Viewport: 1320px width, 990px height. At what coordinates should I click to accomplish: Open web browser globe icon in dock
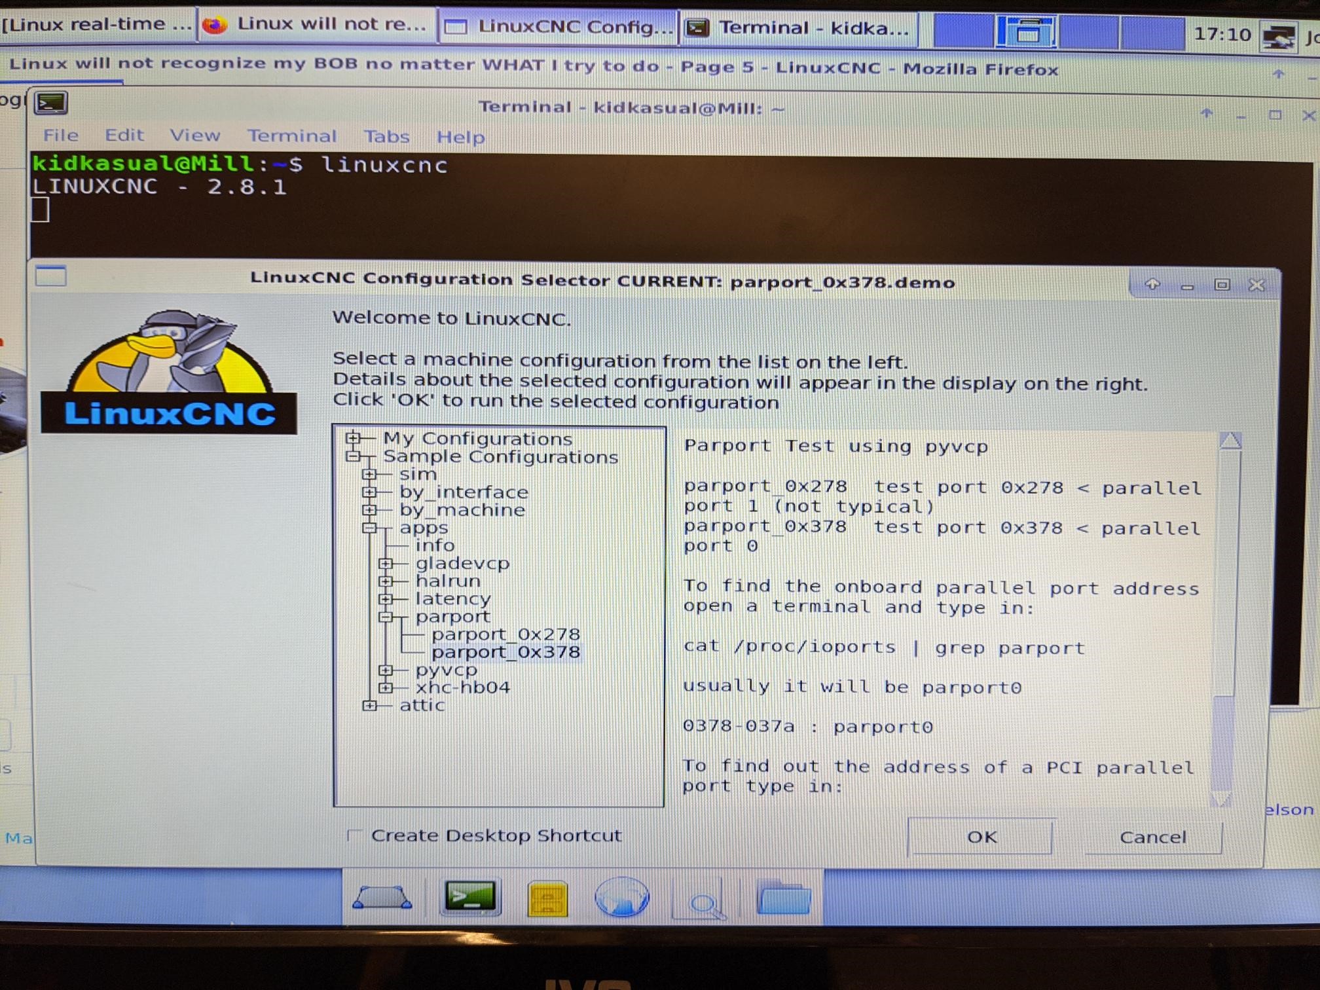pos(621,897)
